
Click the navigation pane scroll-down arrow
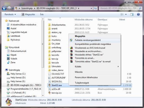(x=43, y=95)
